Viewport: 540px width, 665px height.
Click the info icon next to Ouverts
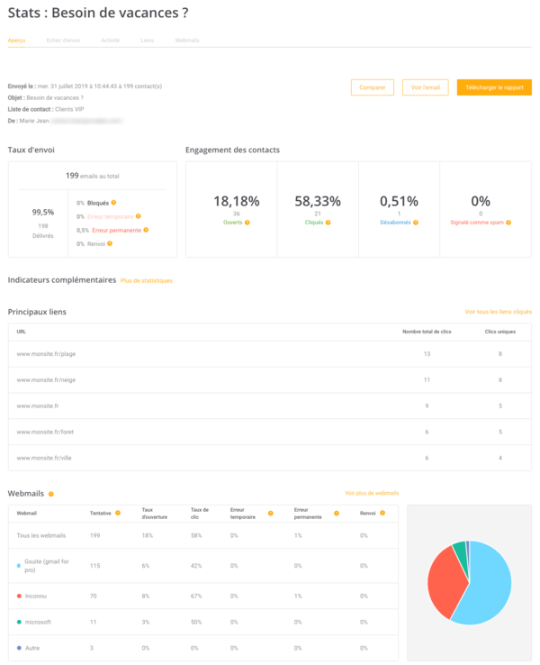[x=247, y=222]
